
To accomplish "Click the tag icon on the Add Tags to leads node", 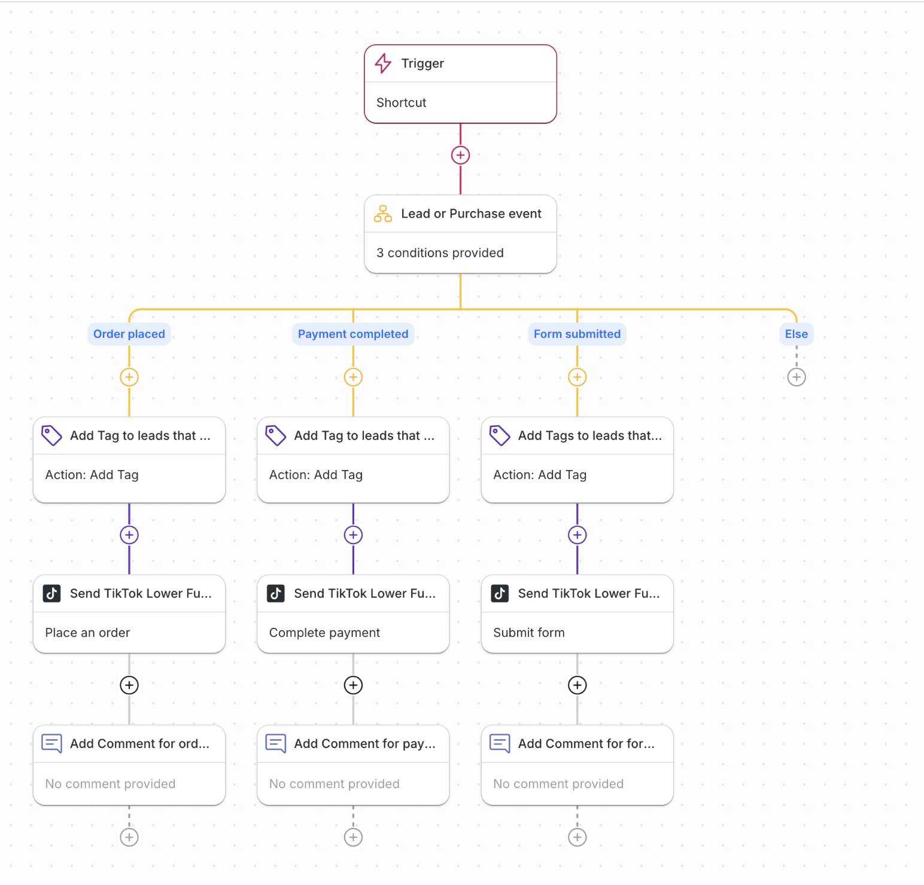I will pos(500,435).
